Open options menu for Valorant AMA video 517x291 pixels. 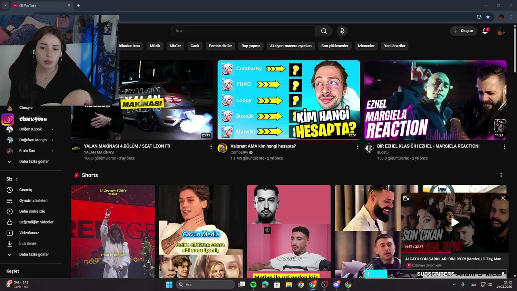(357, 147)
